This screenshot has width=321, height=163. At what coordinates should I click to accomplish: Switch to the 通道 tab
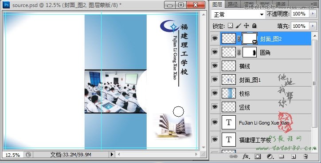click(x=281, y=4)
